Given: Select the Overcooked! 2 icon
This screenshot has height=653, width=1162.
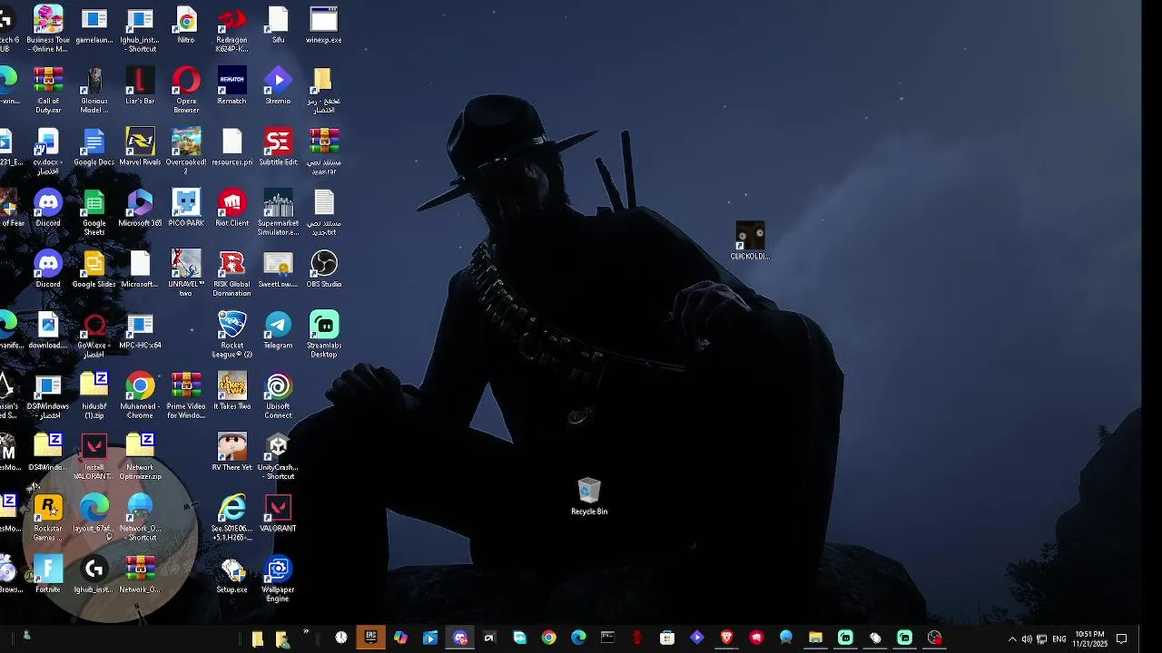Looking at the screenshot, I should 186,151.
